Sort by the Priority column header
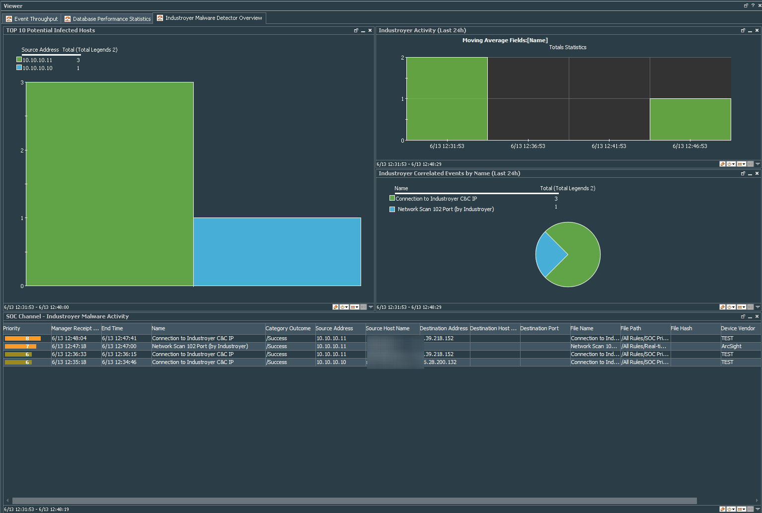The height and width of the screenshot is (513, 762). click(26, 328)
